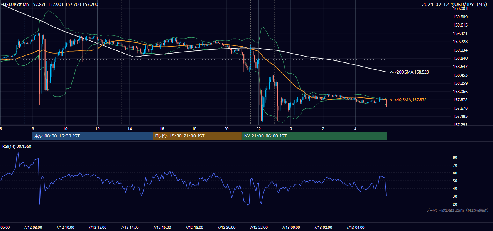Click hour mark 20 under price chart
Screen dimensions: 493x231
tap(226, 129)
